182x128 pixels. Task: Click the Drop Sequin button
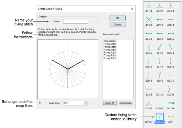point(126,103)
